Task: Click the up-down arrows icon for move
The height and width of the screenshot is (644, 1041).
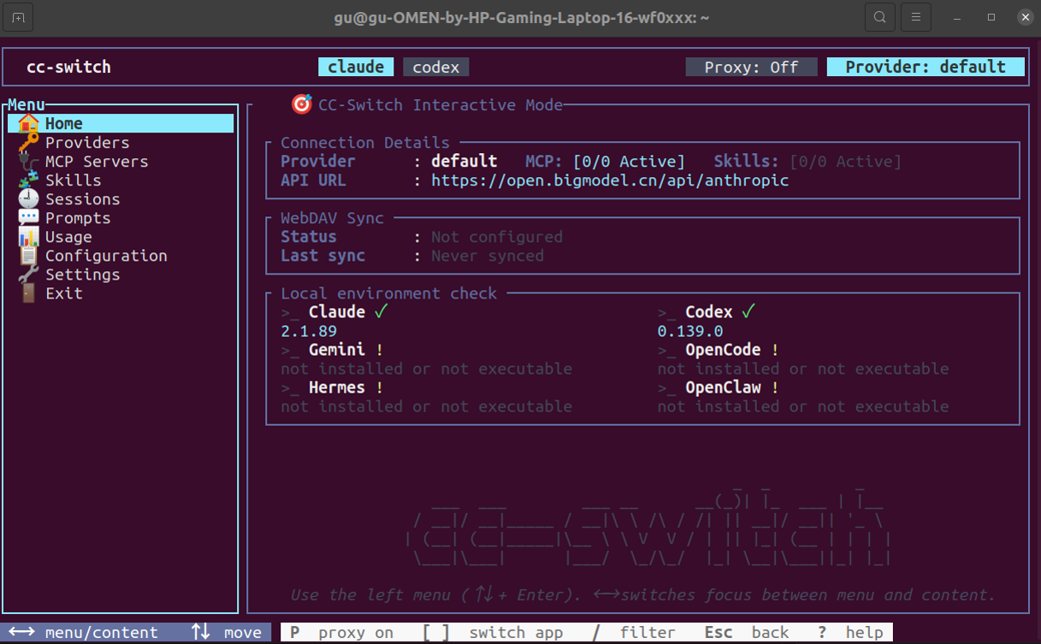Action: coord(201,632)
